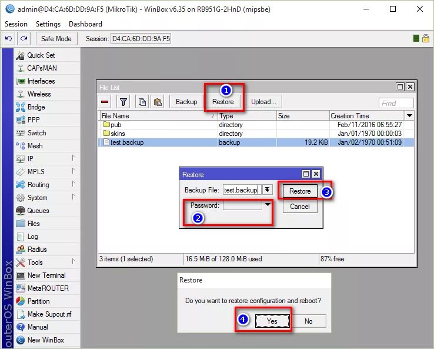This screenshot has height=349, width=434.
Task: Click the Redo arrow in the toolbar
Action: click(x=24, y=38)
